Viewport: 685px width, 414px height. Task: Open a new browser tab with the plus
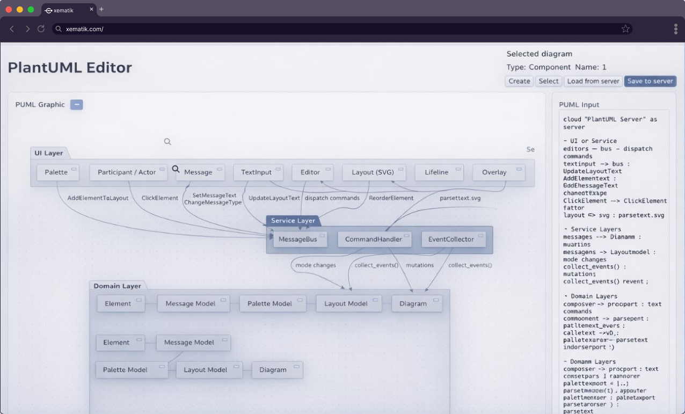pyautogui.click(x=101, y=10)
